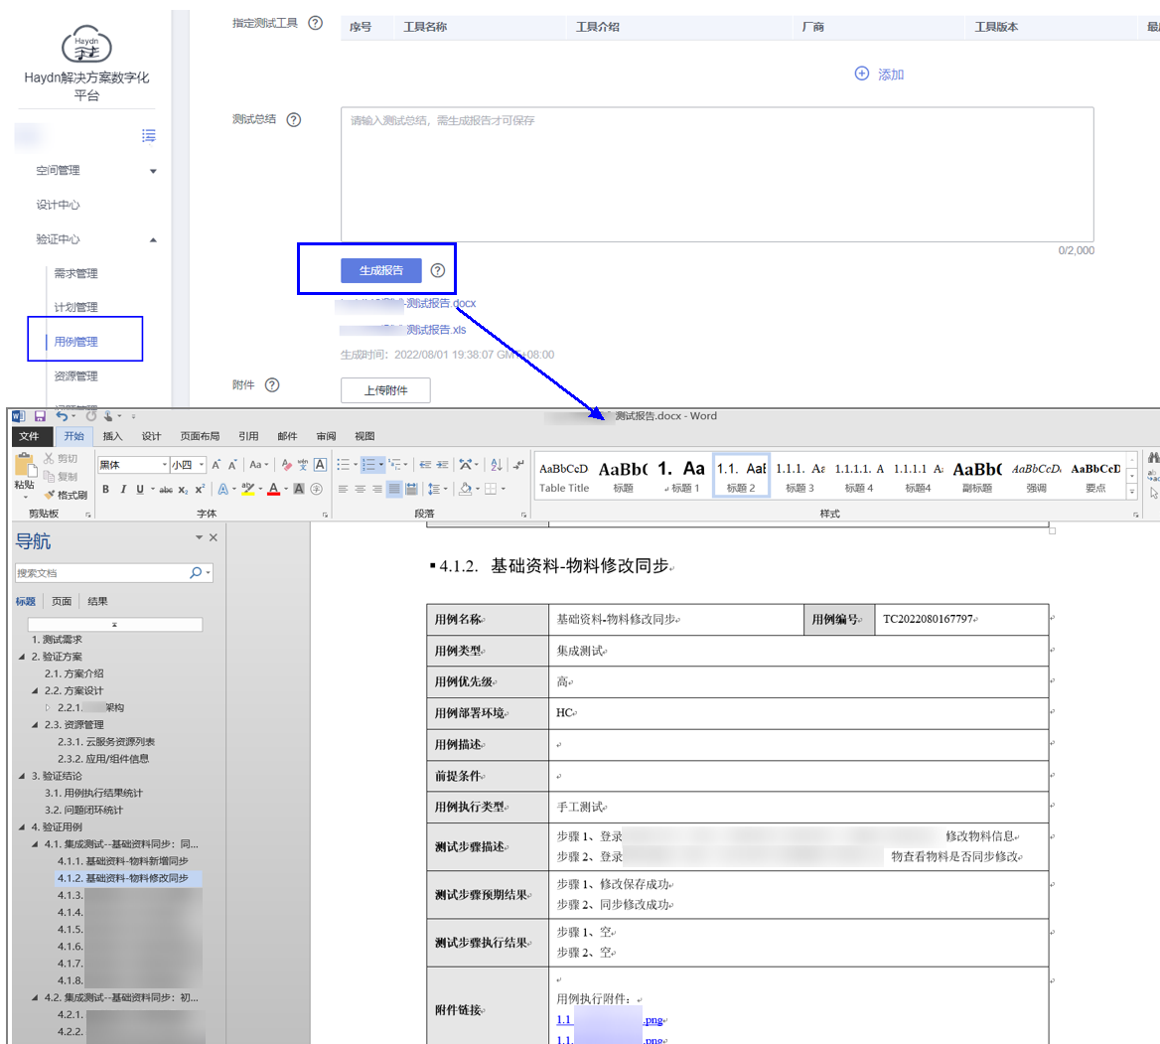
Task: Click the paragraph shading paint bucket icon
Action: (466, 489)
